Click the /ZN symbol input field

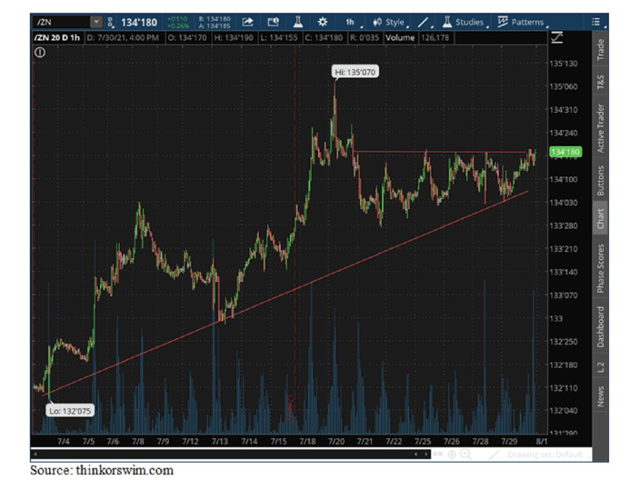[60, 22]
